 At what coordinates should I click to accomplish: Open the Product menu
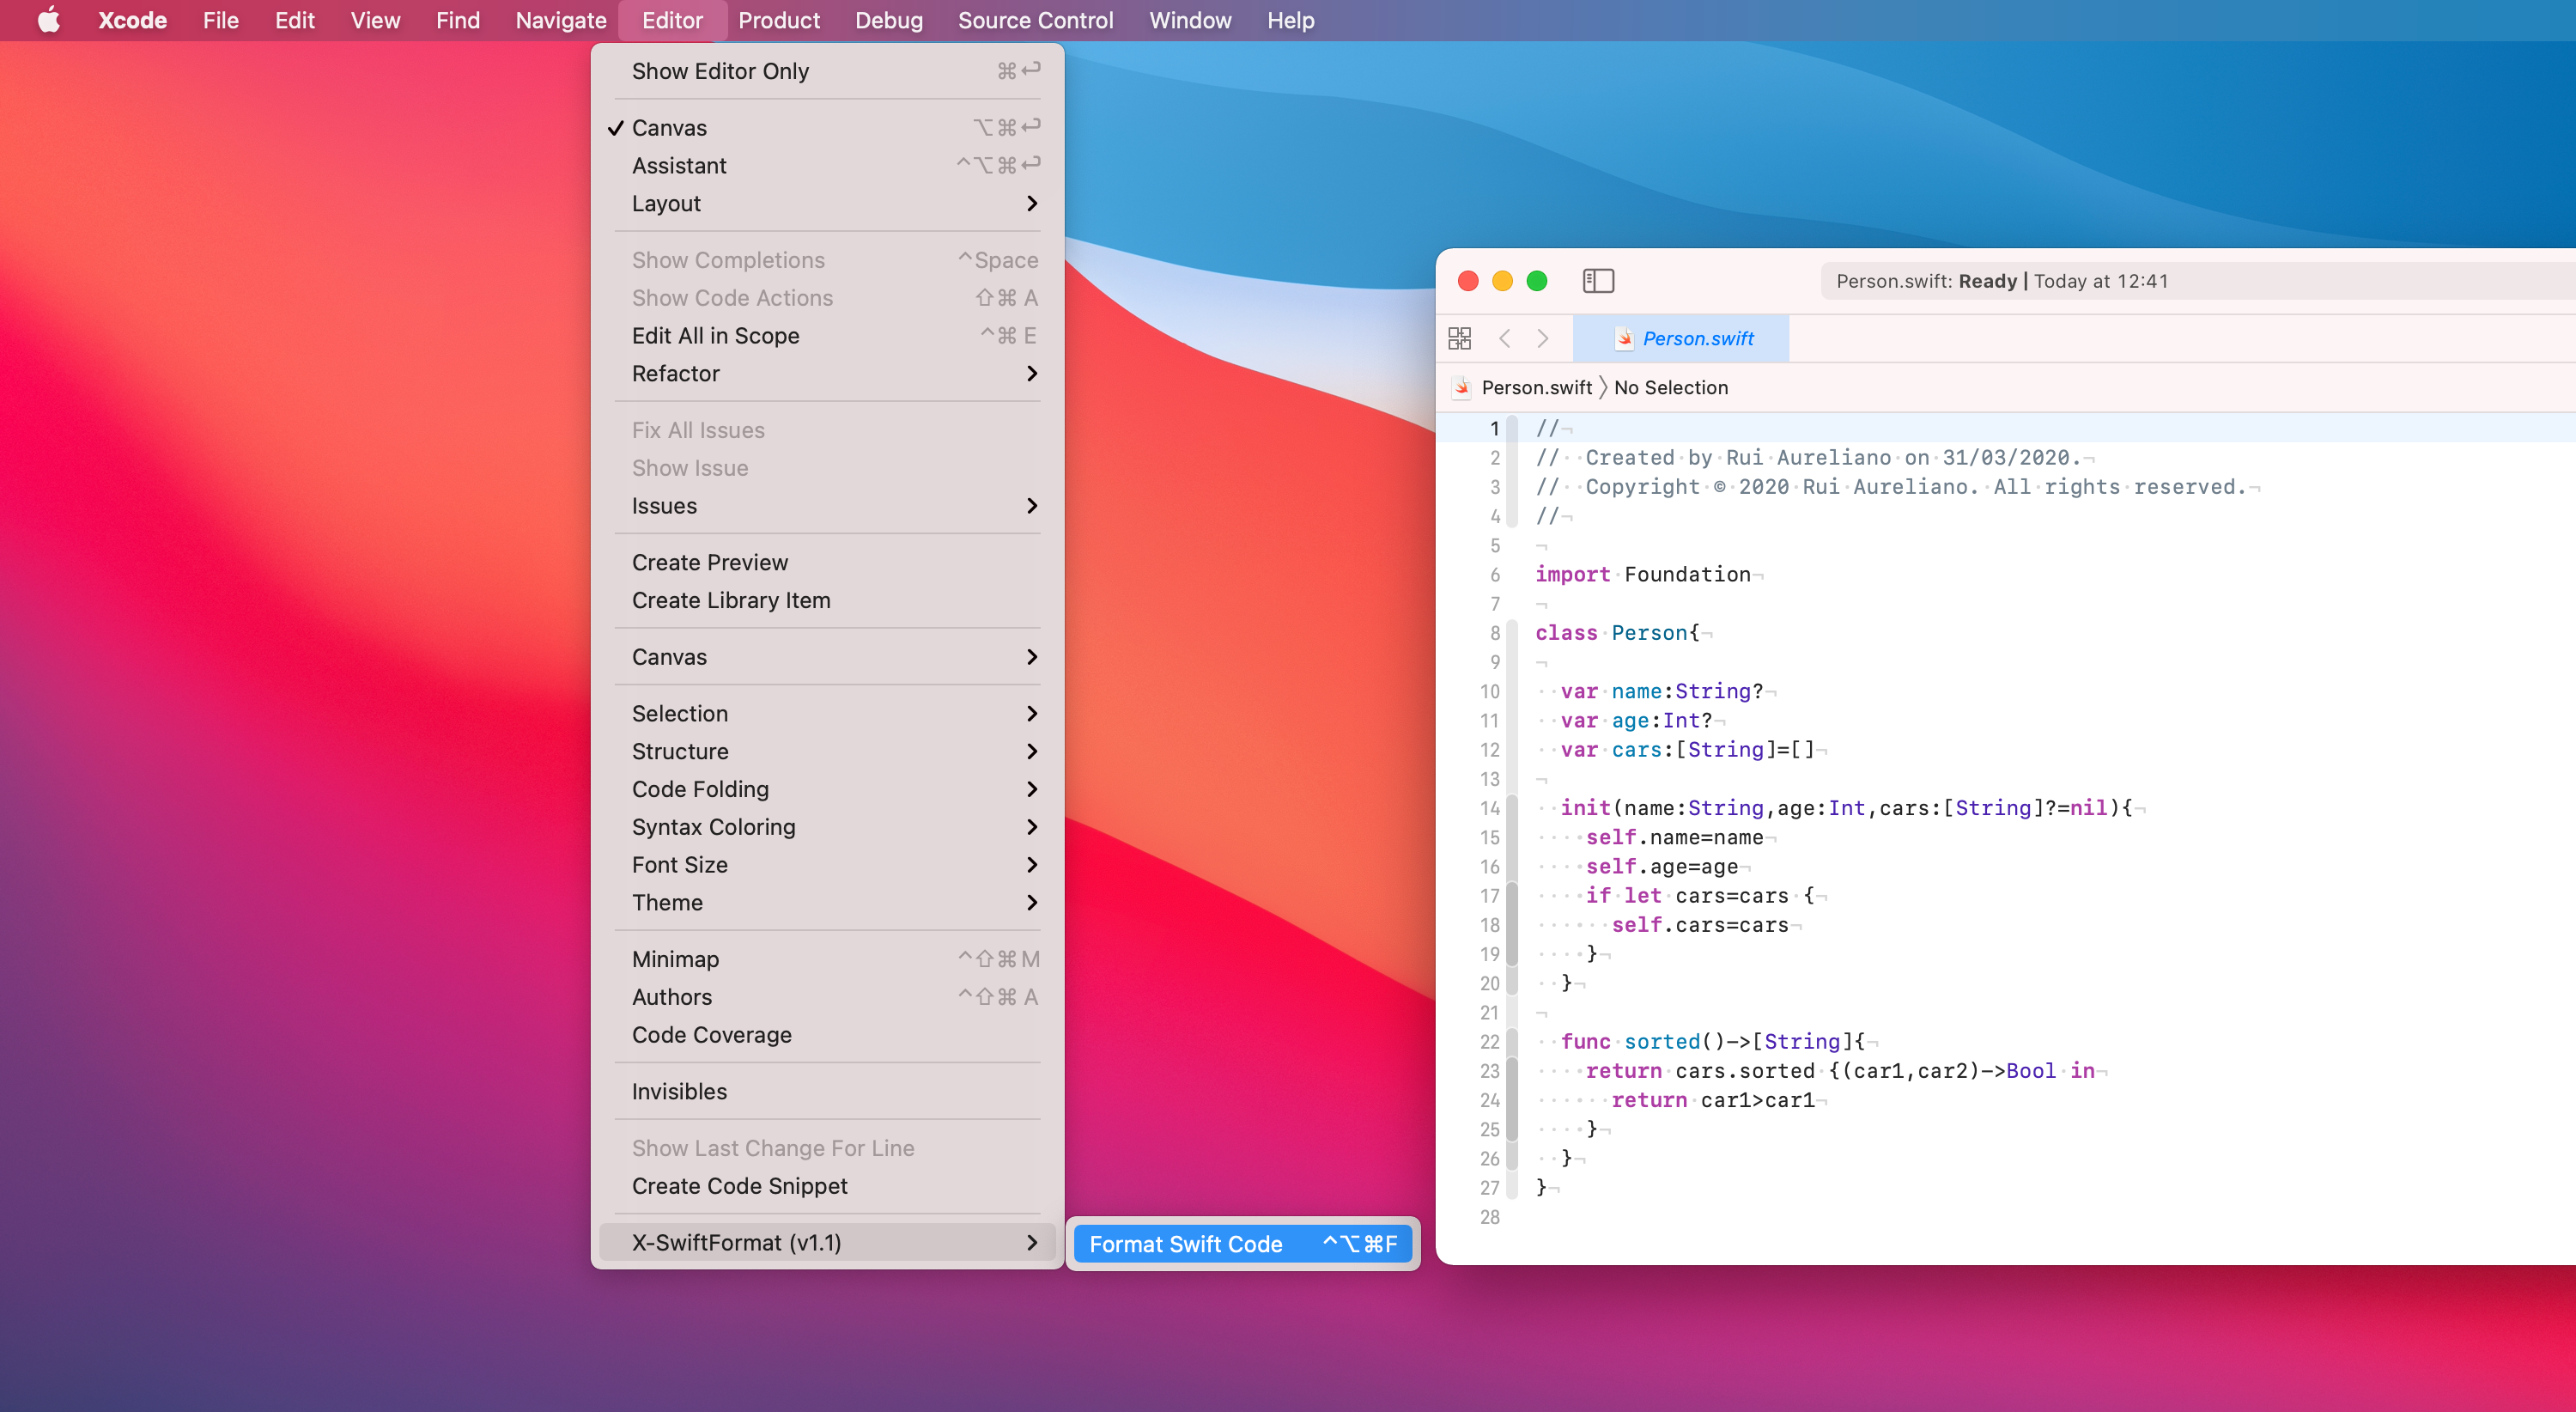[x=778, y=20]
